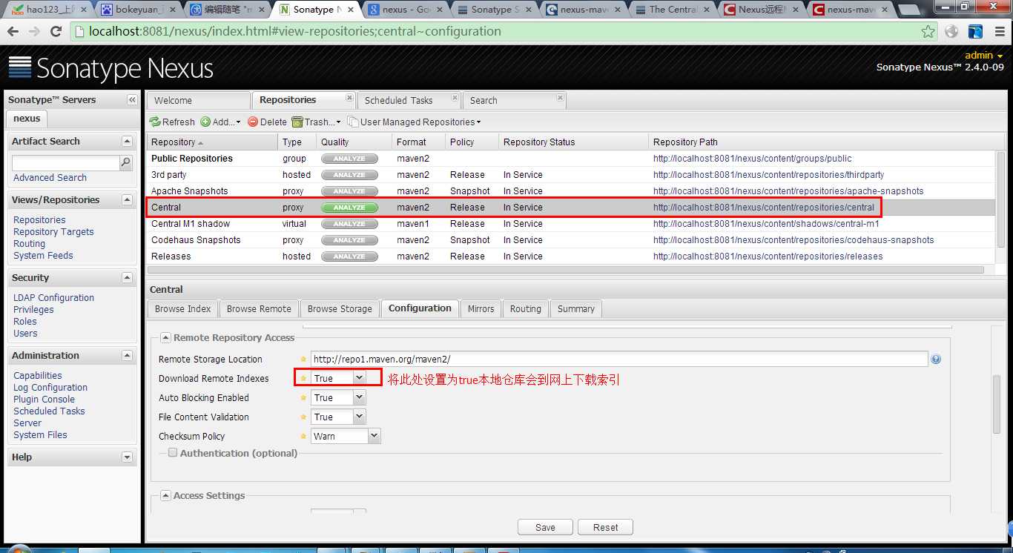Open the Browse Storage tab
The width and height of the screenshot is (1013, 553).
pyautogui.click(x=340, y=308)
